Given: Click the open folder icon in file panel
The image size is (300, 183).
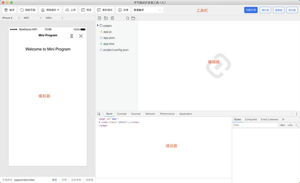Looking at the screenshot, I should (x=133, y=18).
